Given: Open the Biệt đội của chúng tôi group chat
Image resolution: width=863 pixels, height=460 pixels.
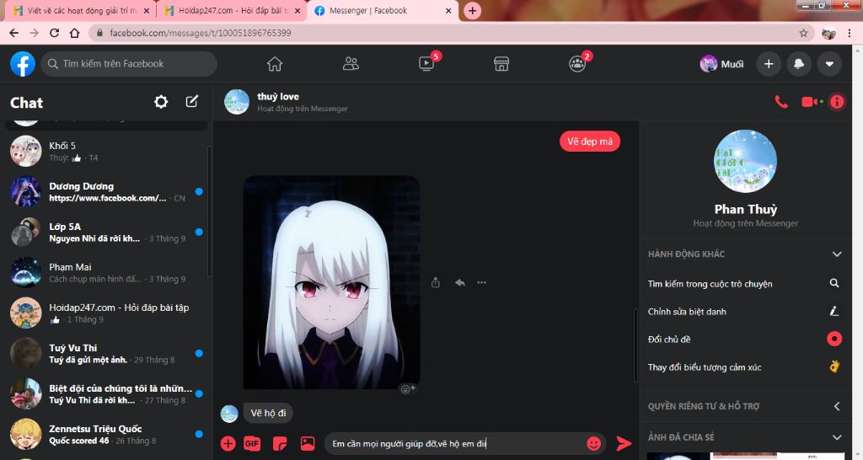Looking at the screenshot, I should (107, 394).
